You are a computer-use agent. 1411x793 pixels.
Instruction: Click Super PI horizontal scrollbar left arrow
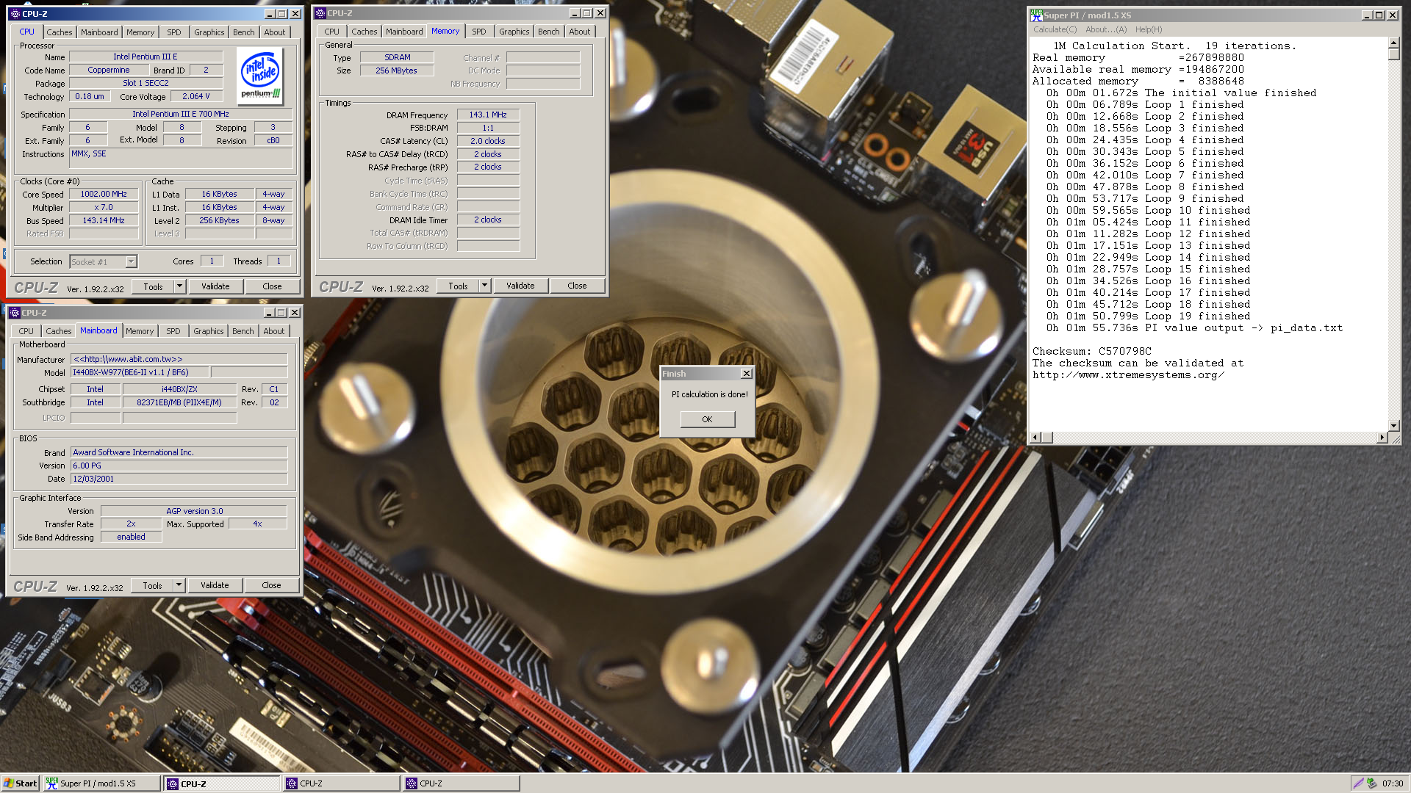(1035, 438)
